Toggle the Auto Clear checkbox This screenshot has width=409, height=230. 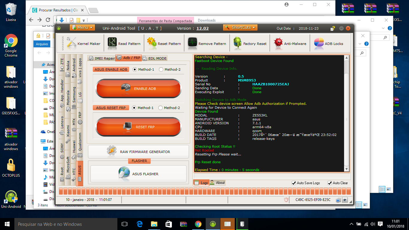pyautogui.click(x=338, y=183)
